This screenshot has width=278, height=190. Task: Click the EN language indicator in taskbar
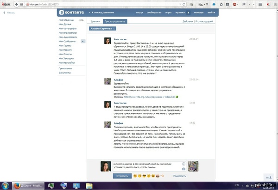237,185
